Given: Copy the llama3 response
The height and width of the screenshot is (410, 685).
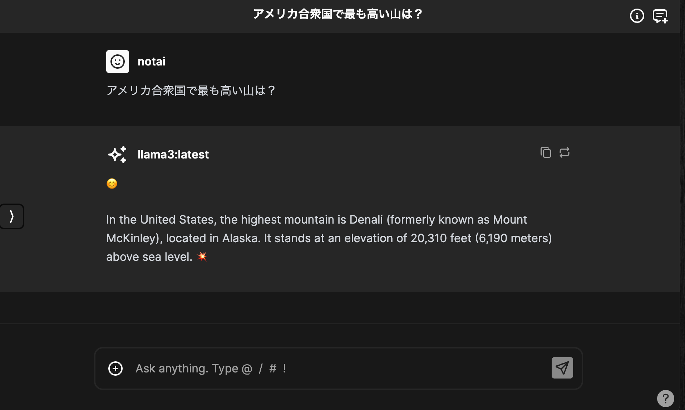Looking at the screenshot, I should click(546, 152).
